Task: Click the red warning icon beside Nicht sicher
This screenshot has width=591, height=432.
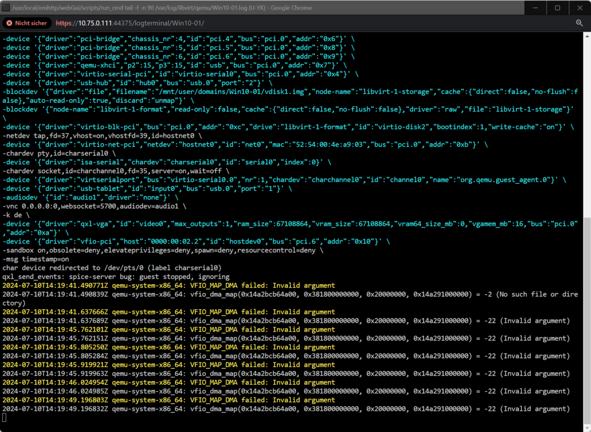Action: [9, 23]
